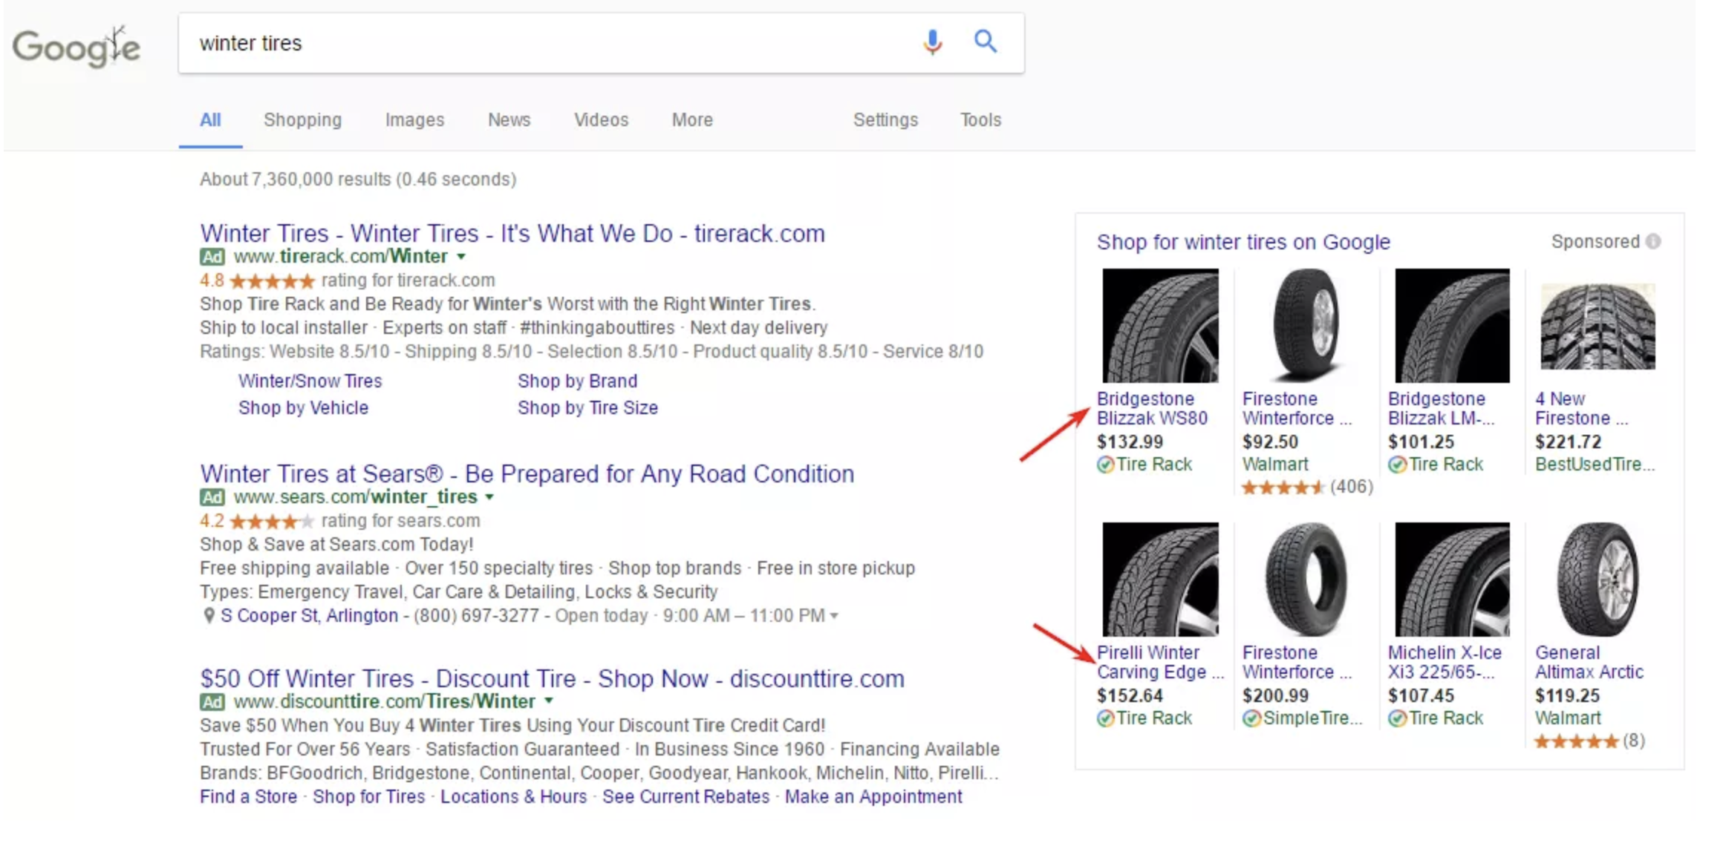The width and height of the screenshot is (1726, 846).
Task: Click the Pirelli Winter Carving Edge tire image
Action: click(x=1160, y=579)
